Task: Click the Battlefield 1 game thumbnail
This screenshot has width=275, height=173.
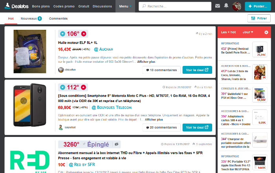Action: [260, 95]
